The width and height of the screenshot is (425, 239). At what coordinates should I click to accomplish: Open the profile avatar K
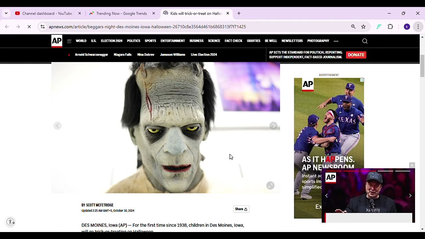point(407,27)
